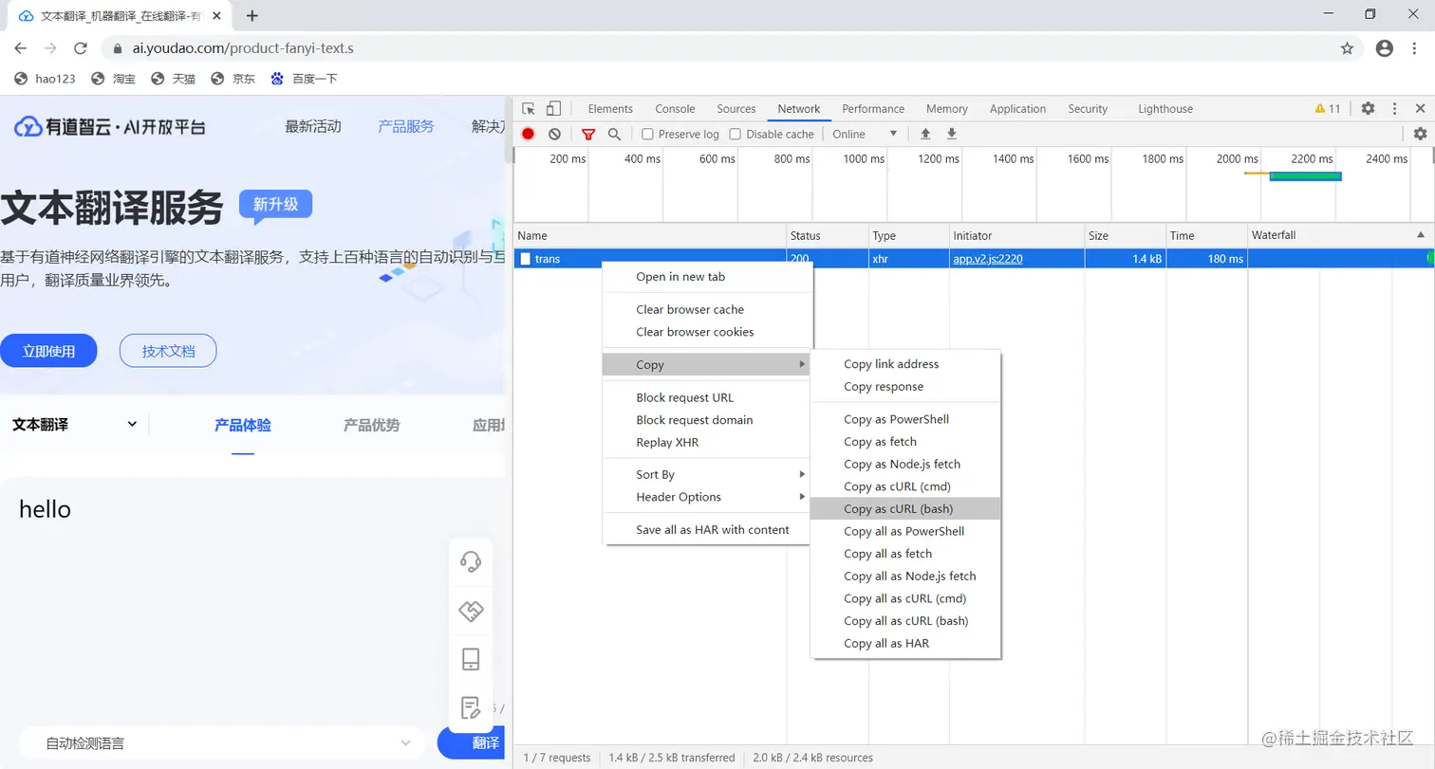Open a new browser tab
Image resolution: width=1435 pixels, height=769 pixels.
point(252,16)
